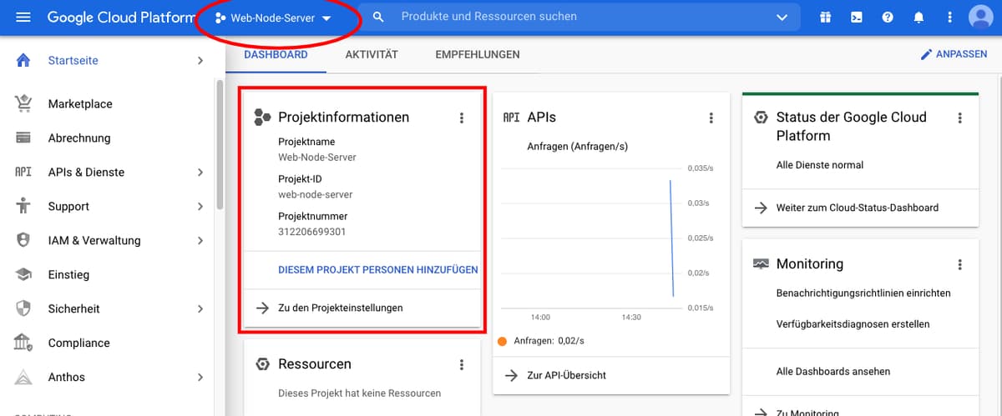This screenshot has height=416, width=1002.
Task: Click the orange Anfragen legend dot
Action: (503, 341)
